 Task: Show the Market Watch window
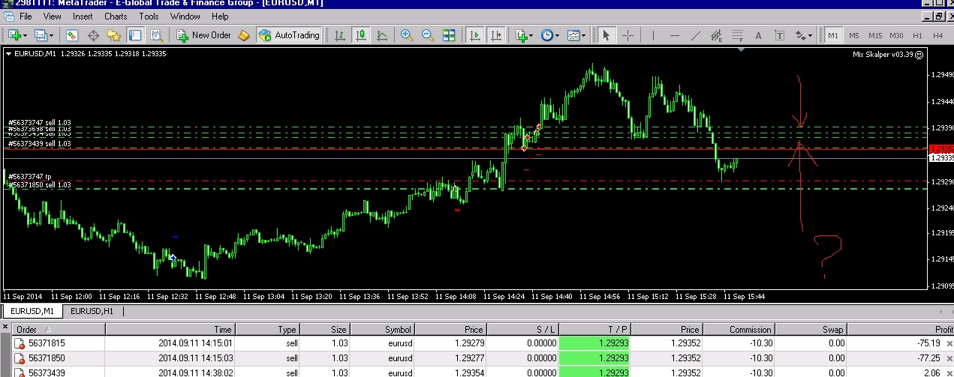click(x=72, y=34)
